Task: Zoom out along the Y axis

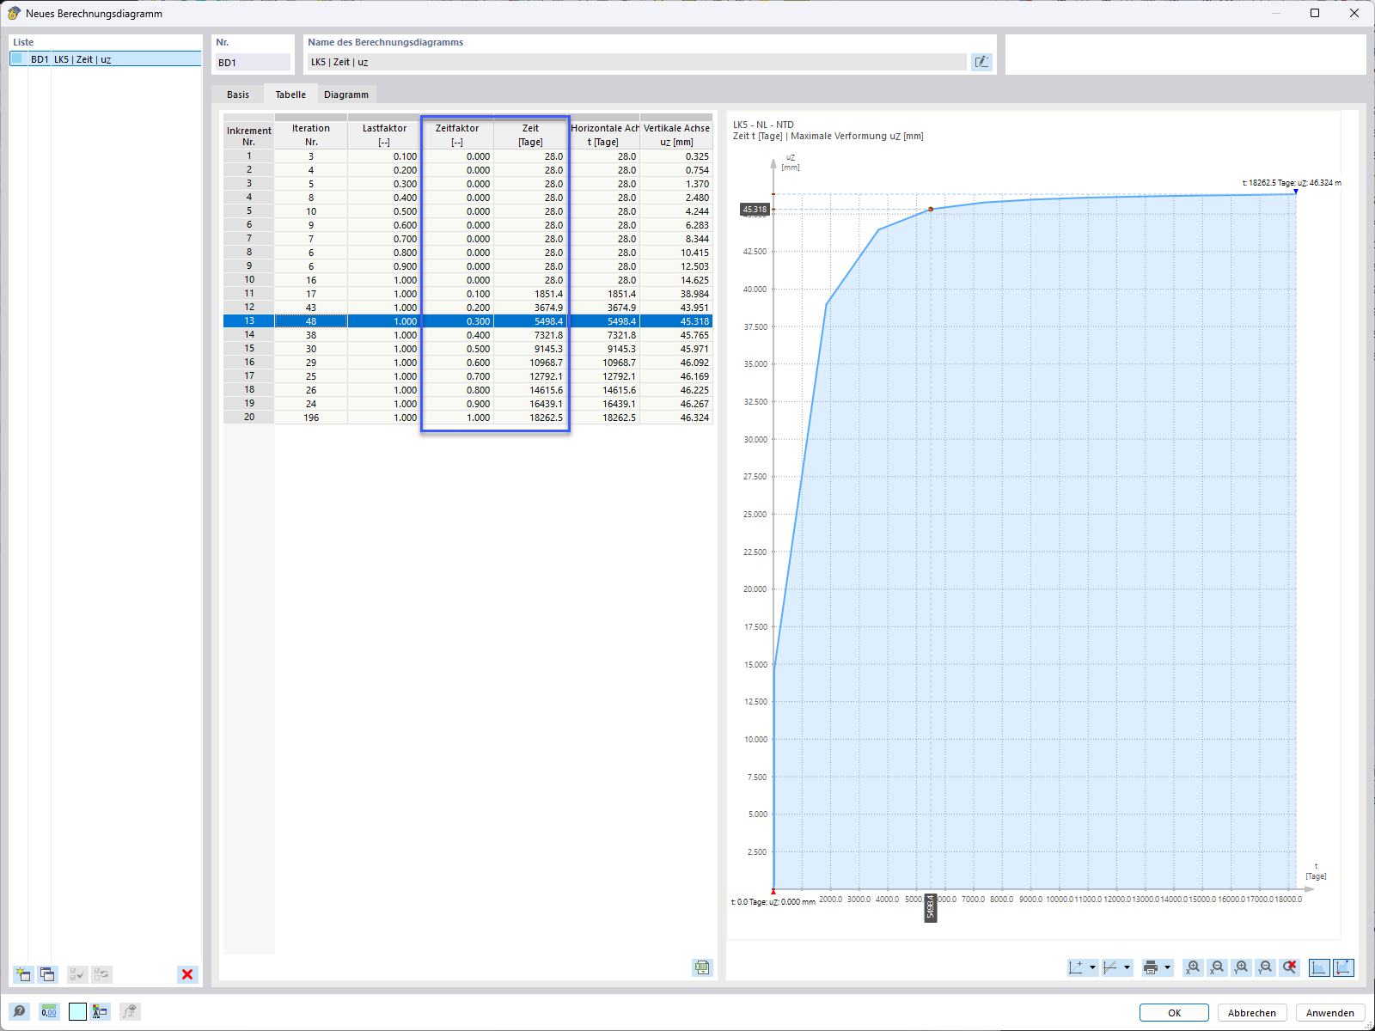Action: pos(1265,967)
